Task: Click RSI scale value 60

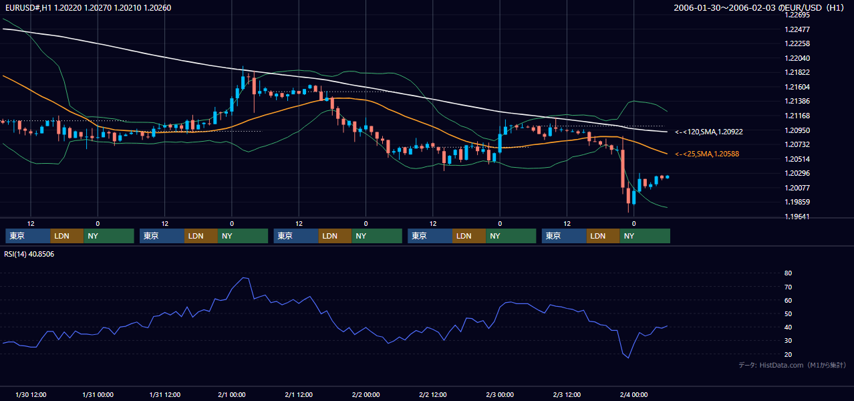Action: click(x=788, y=300)
